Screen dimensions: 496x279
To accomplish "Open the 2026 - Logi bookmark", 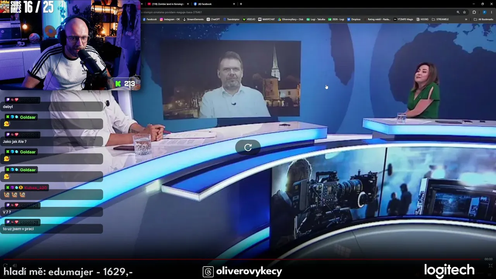I will point(336,19).
